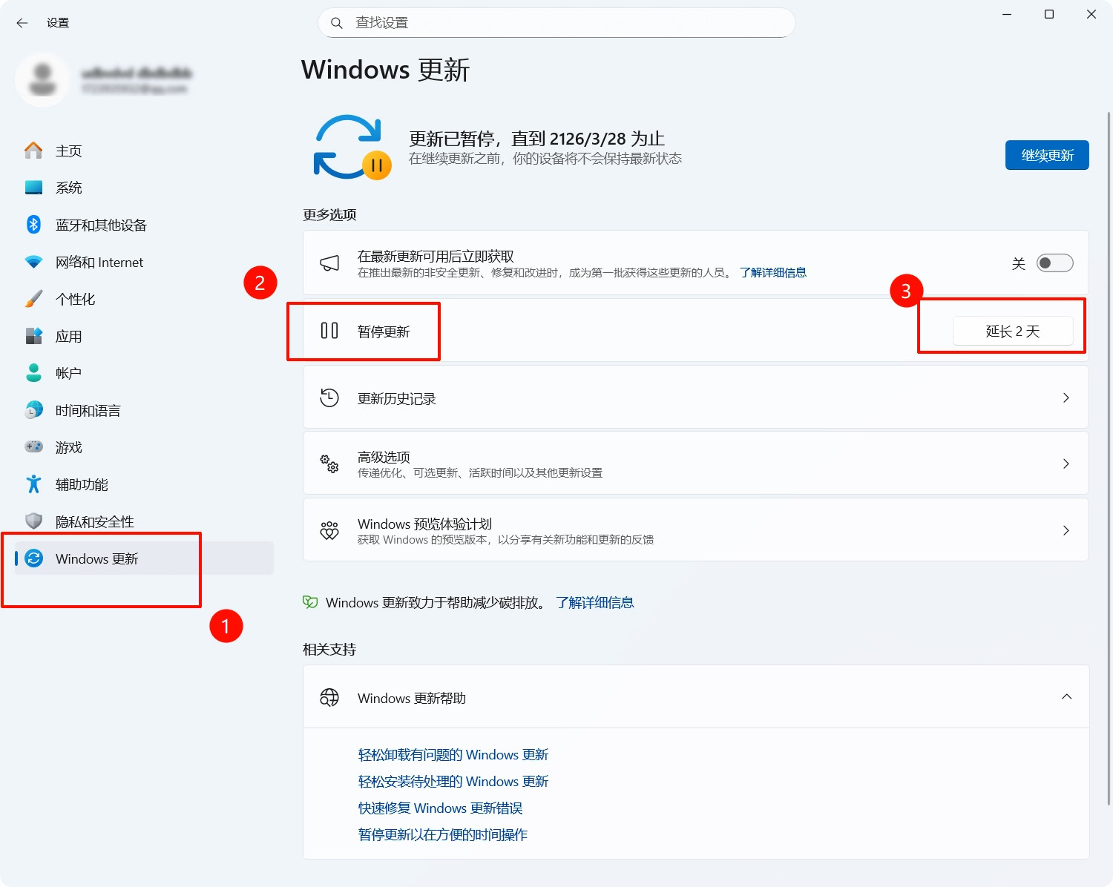This screenshot has height=887, width=1113.
Task: Click the 隐私和安全性 shield icon
Action: pos(33,521)
